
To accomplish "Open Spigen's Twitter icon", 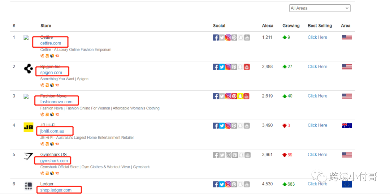I will click(222, 67).
